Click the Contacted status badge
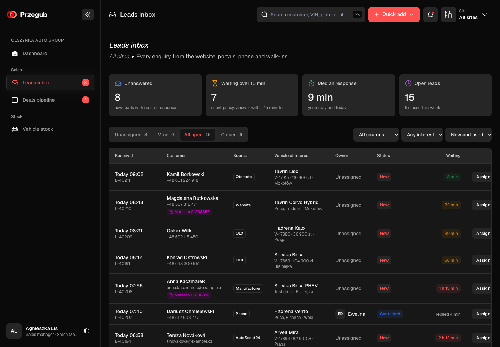Screen dimensions: 500x347 click(390, 314)
